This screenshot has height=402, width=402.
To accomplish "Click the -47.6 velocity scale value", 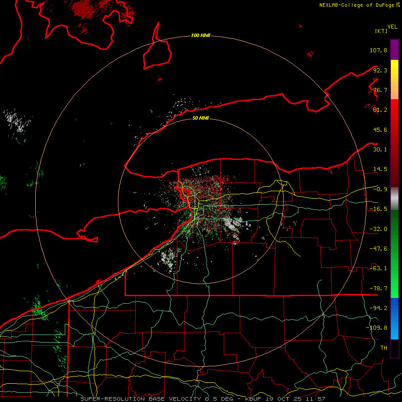I will [378, 249].
